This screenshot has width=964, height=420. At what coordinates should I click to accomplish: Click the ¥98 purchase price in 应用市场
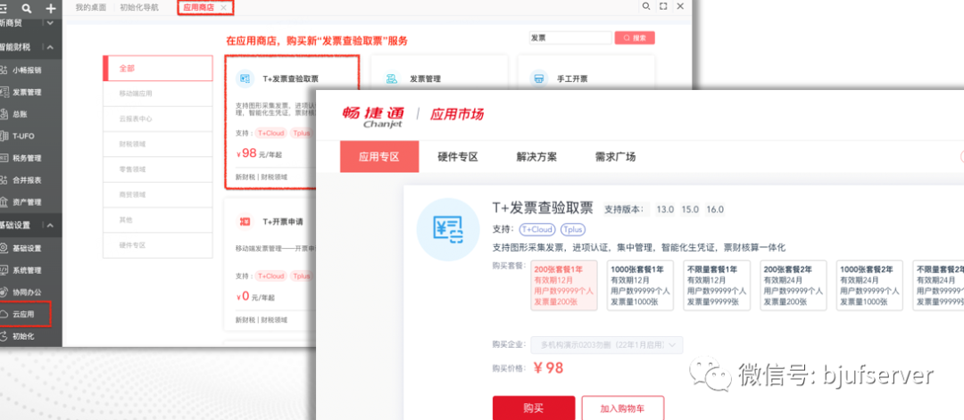[548, 367]
